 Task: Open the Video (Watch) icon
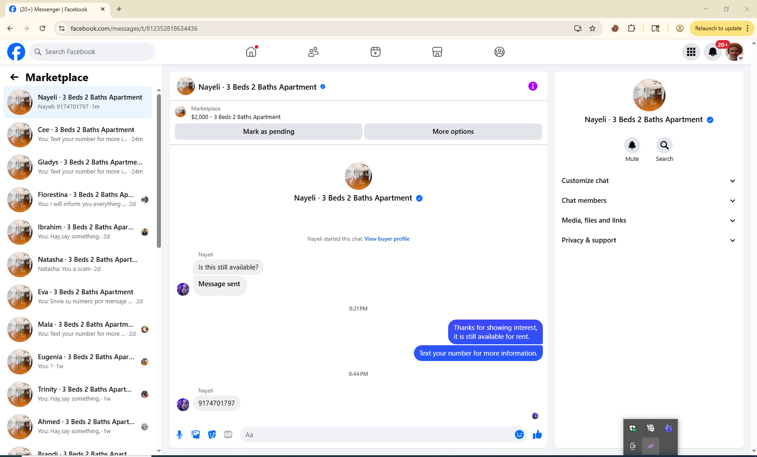pyautogui.click(x=376, y=52)
